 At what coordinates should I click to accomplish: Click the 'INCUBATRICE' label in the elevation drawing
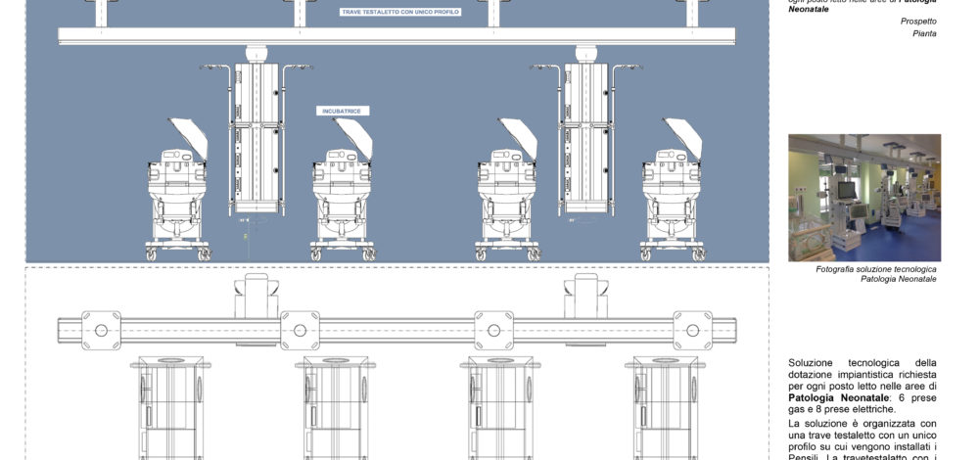[x=343, y=112]
